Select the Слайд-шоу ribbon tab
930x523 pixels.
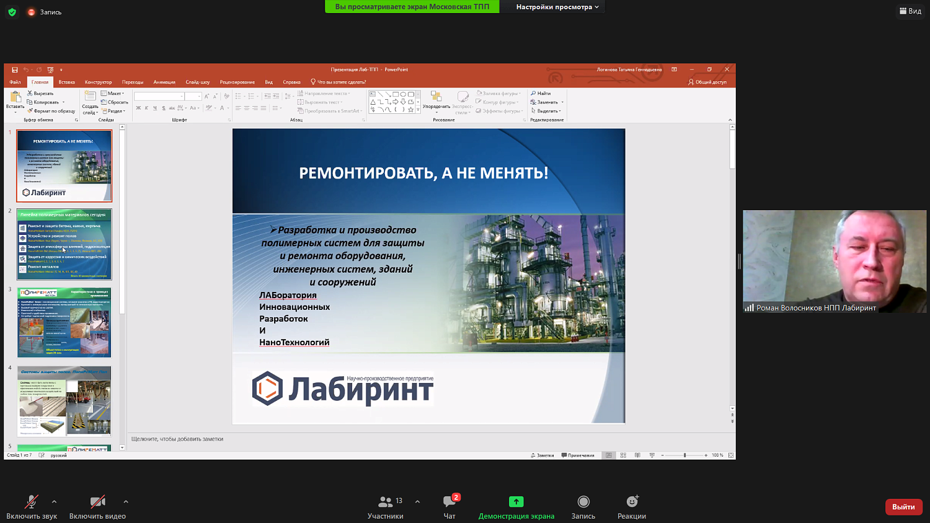(198, 82)
